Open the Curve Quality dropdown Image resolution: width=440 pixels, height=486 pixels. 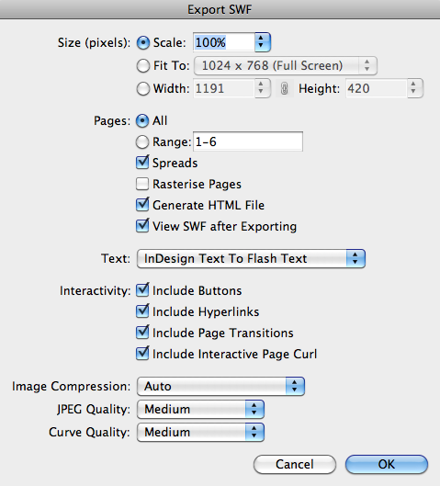[200, 432]
